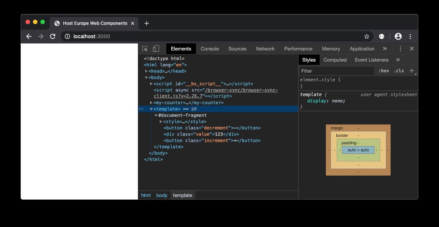Open the selected row's ellipsis actions

click(141, 109)
